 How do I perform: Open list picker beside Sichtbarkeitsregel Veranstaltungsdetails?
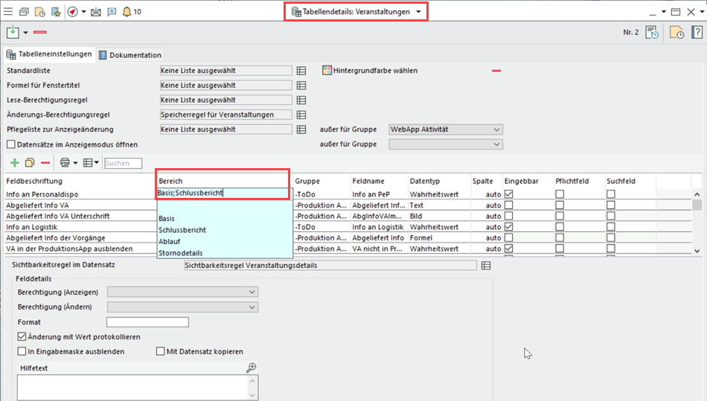pos(486,265)
